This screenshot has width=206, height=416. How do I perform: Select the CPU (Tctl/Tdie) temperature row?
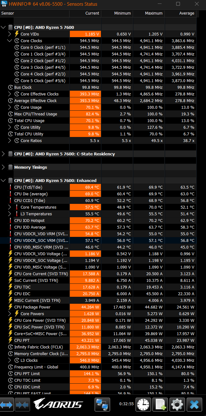[x=98, y=187]
